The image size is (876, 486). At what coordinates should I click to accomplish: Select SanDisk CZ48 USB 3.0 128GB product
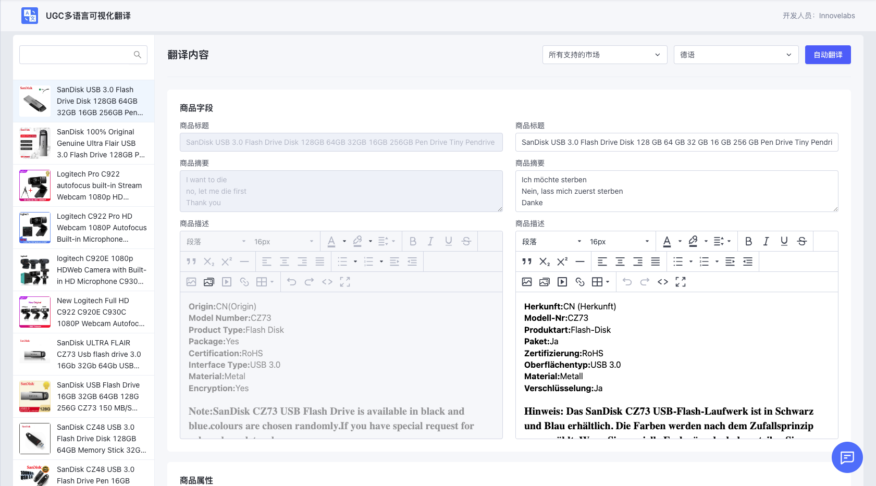point(83,439)
